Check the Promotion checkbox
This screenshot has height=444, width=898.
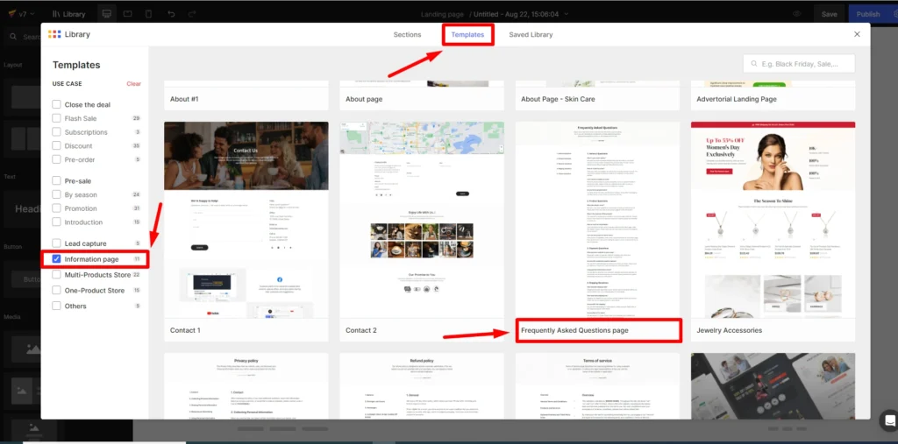pos(56,208)
